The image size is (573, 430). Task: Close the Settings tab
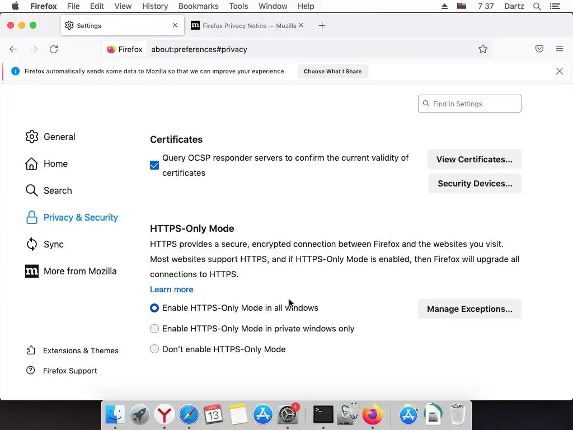(x=175, y=25)
